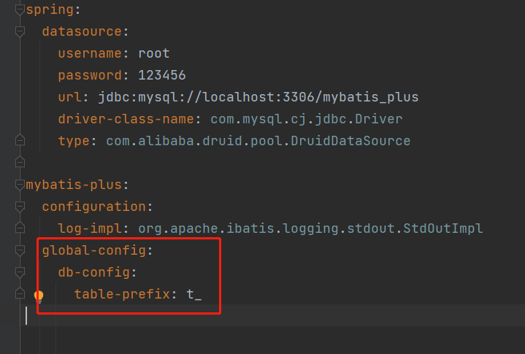The image size is (525, 354).
Task: Click fold end marker beside table-prefix line
Action: click(20, 294)
